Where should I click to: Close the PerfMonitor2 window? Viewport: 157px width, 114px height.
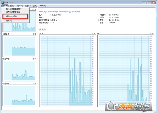[153, 3]
